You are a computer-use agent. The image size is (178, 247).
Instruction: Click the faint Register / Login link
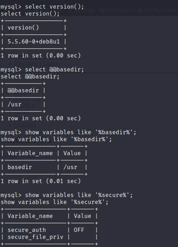(x=36, y=64)
